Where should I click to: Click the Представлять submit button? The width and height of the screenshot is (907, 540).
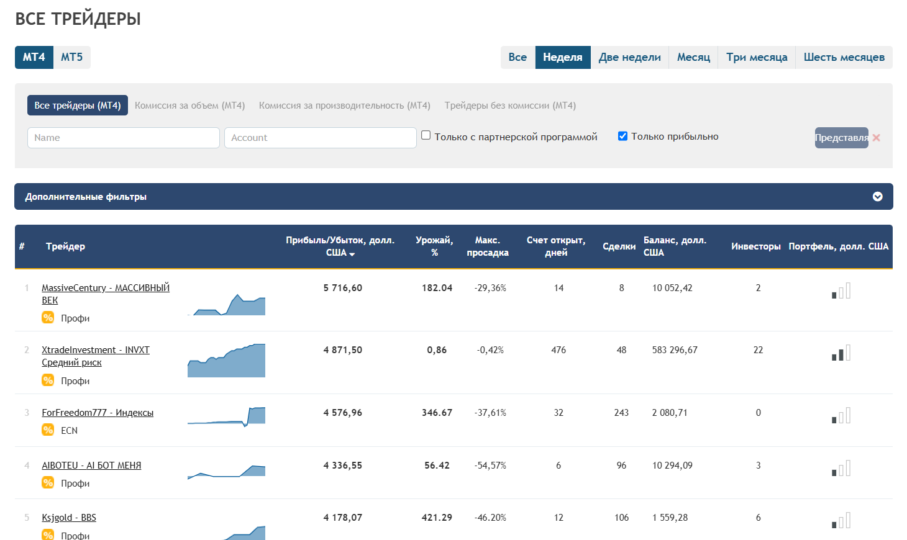coord(842,138)
